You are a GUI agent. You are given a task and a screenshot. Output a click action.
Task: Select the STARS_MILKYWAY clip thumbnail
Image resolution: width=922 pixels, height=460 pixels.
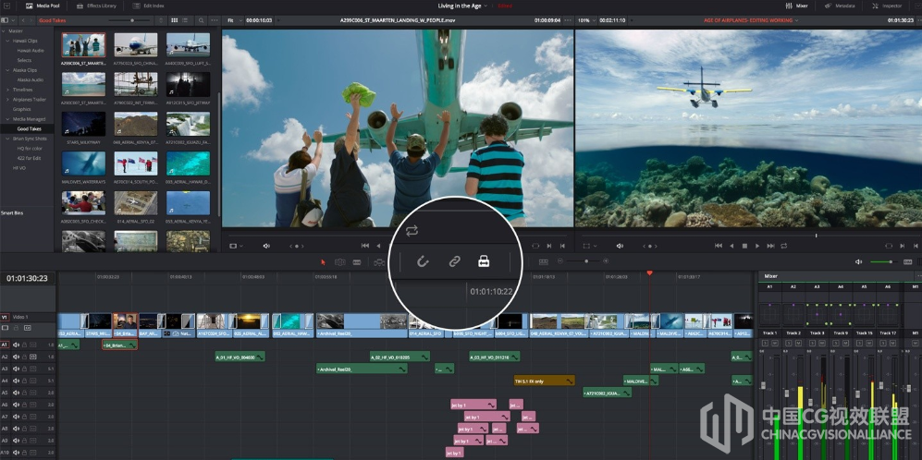(x=83, y=124)
